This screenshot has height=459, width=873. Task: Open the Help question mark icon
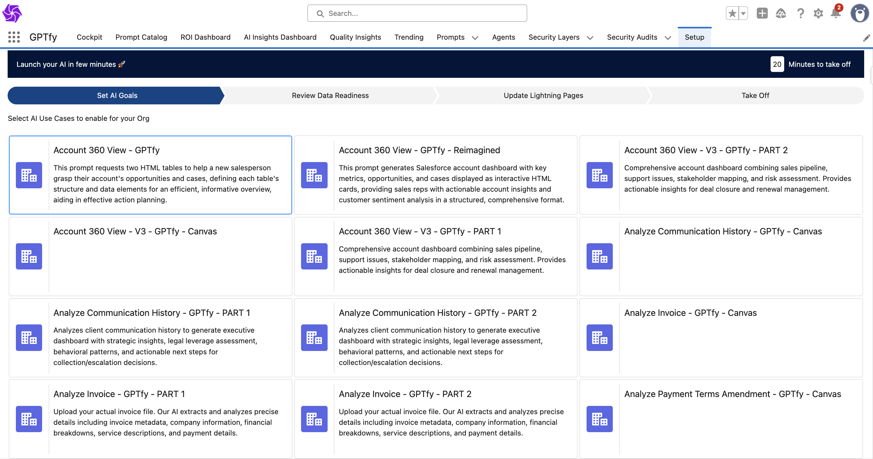(x=800, y=13)
